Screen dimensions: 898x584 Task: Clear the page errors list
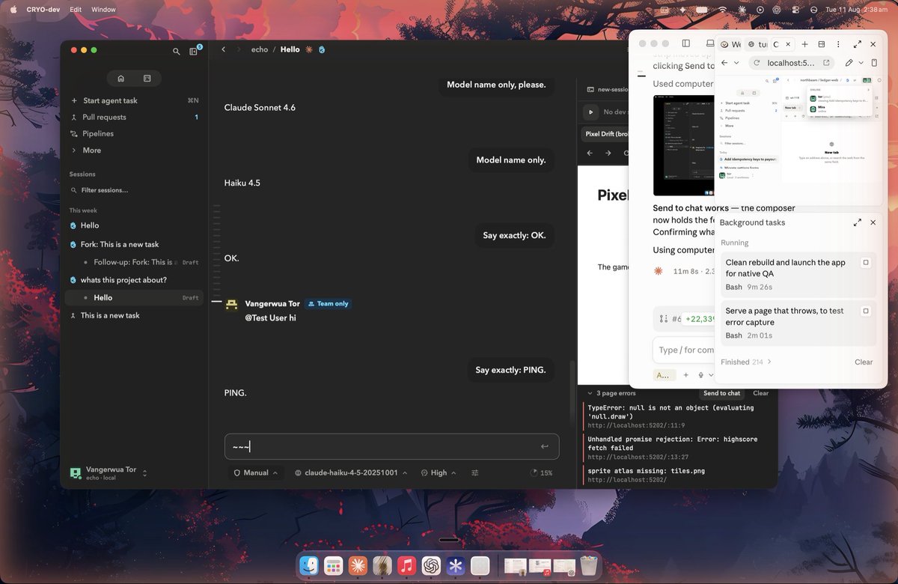pyautogui.click(x=760, y=393)
